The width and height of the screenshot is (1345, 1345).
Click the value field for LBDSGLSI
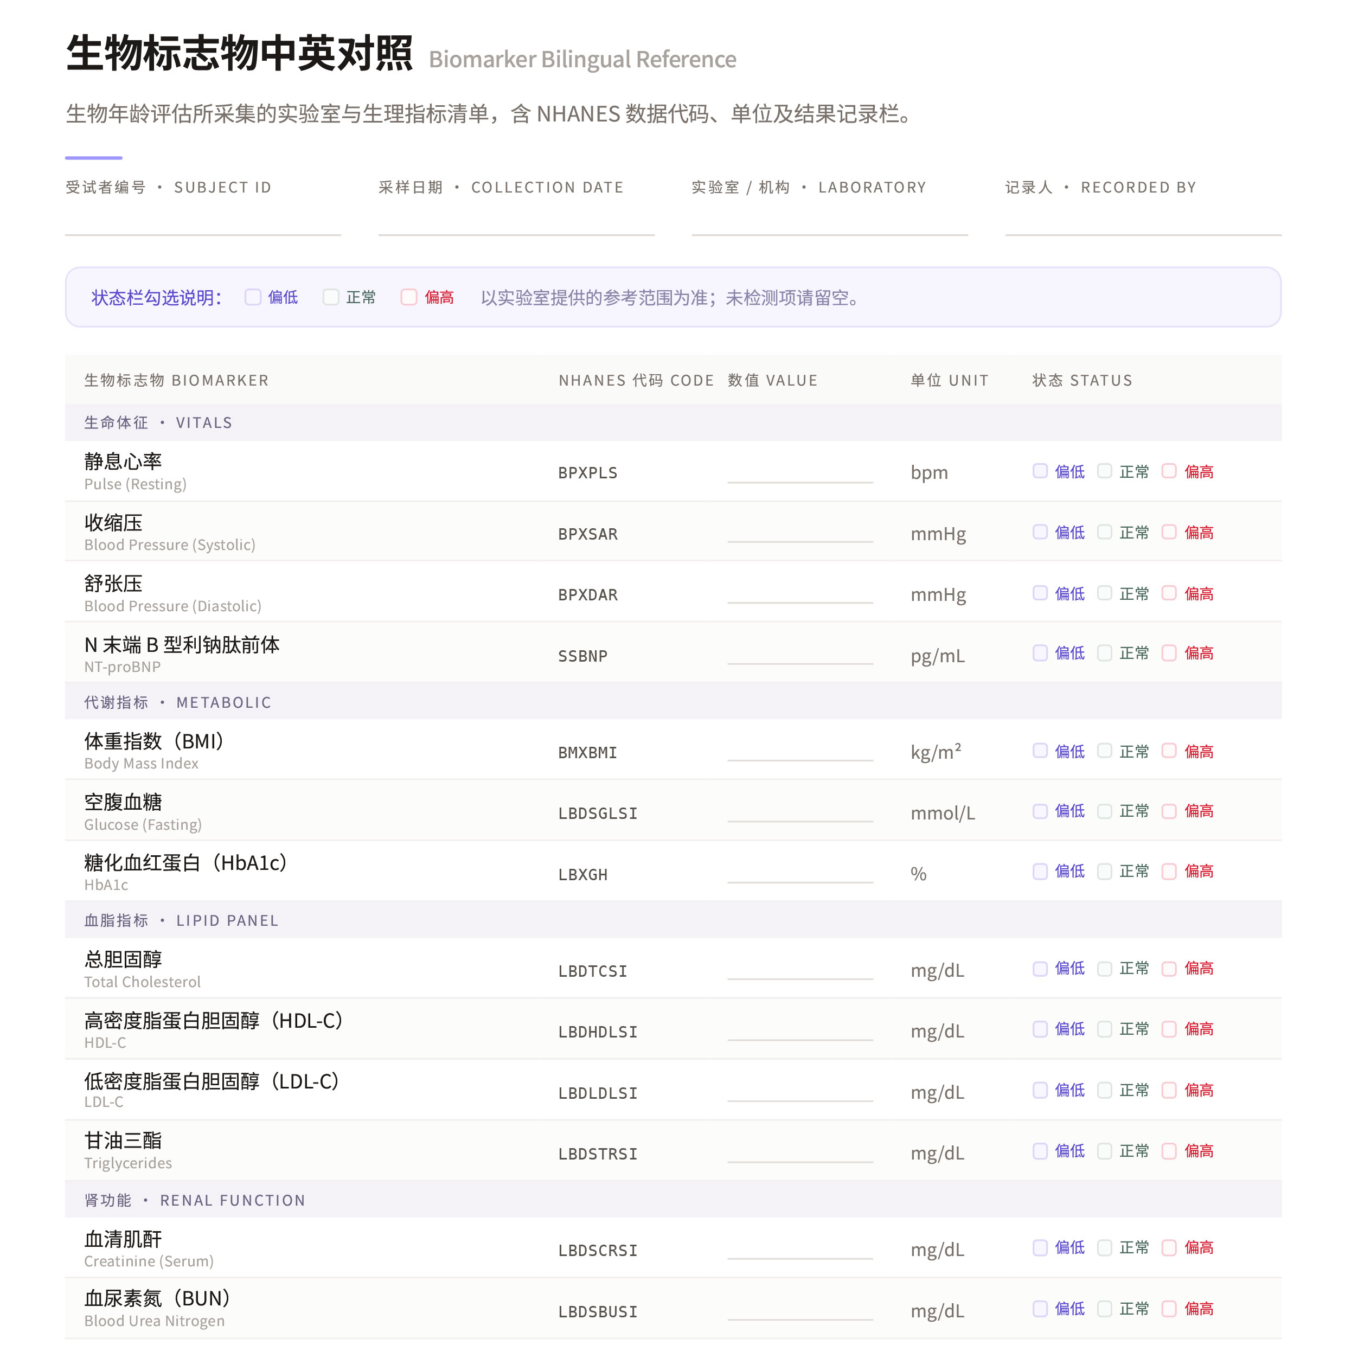click(800, 812)
